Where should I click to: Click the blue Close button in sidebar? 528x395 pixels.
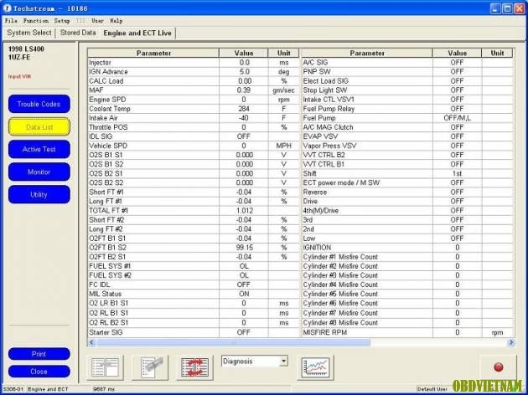point(39,372)
